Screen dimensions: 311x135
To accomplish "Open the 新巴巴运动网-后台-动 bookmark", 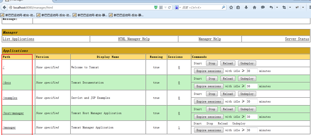I will tap(54, 15).
